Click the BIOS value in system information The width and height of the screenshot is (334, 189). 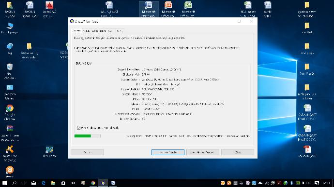(149, 99)
